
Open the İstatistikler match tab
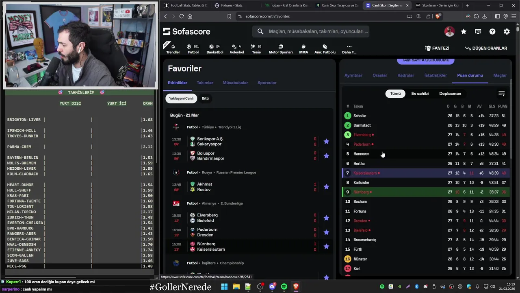point(435,75)
